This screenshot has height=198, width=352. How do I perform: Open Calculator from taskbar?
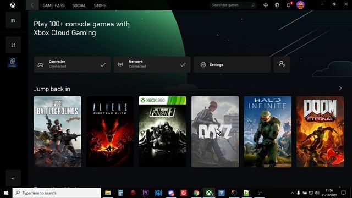click(120, 193)
